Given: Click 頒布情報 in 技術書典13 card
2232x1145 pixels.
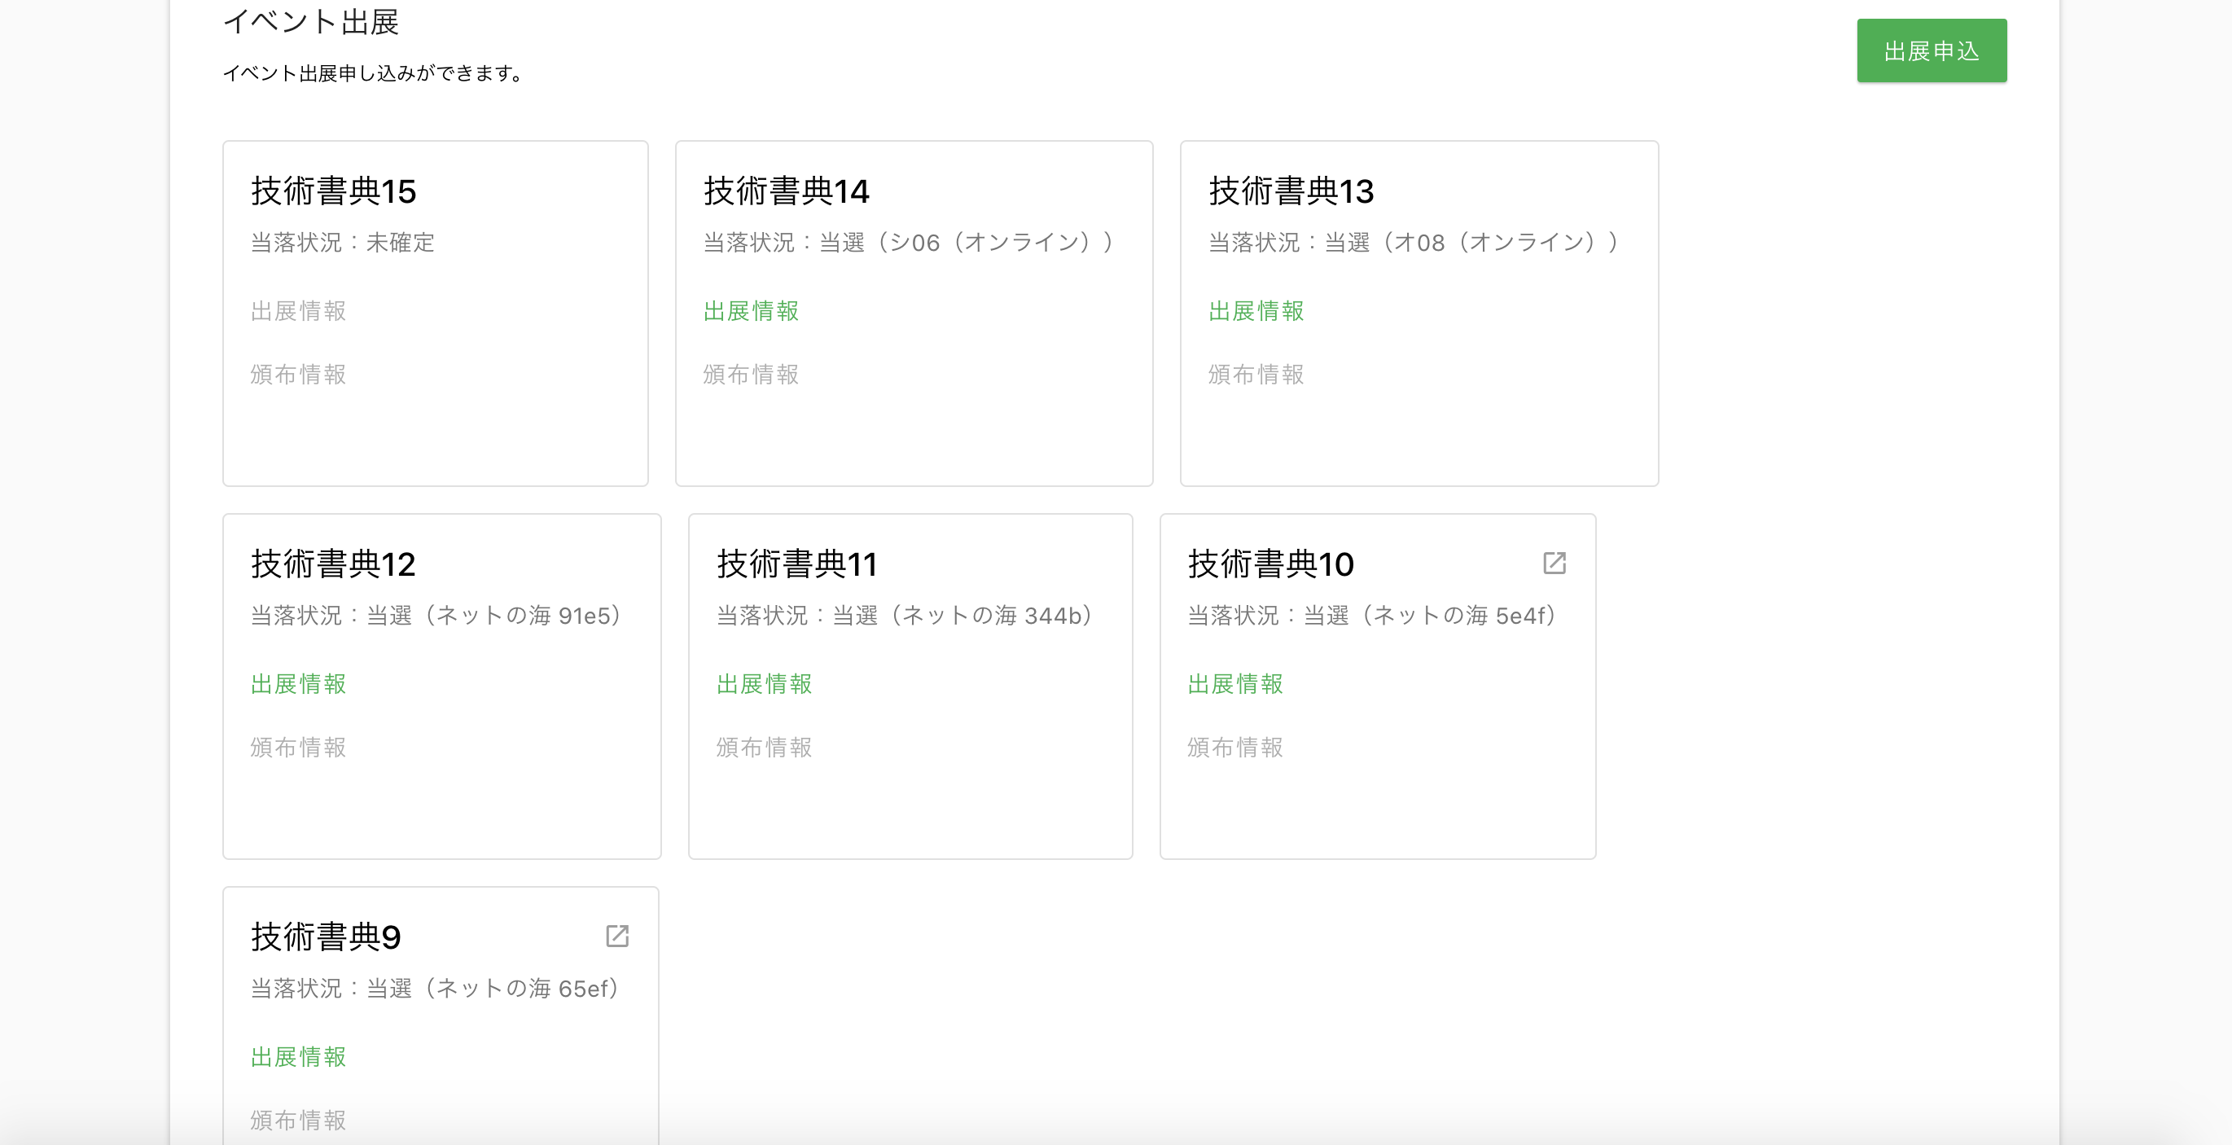Looking at the screenshot, I should pos(1256,374).
